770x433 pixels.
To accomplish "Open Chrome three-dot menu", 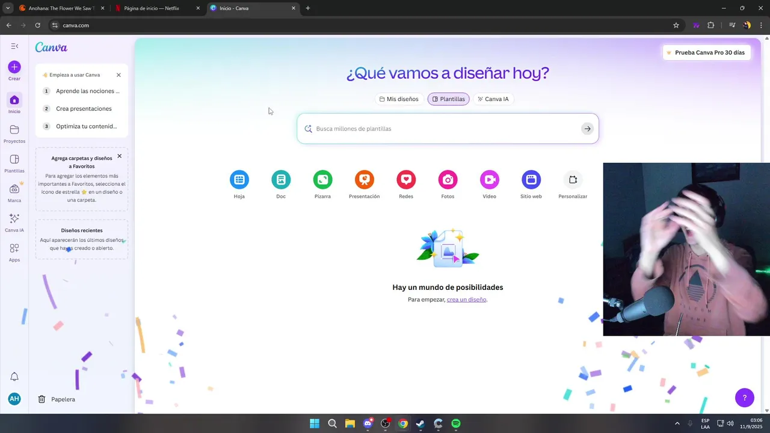I will (760, 25).
